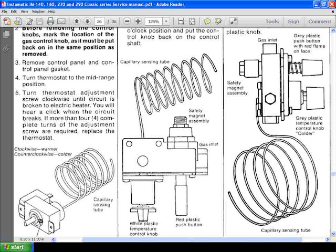This screenshot has width=336, height=252.
Task: Go to the next page arrow
Action: click(87, 21)
